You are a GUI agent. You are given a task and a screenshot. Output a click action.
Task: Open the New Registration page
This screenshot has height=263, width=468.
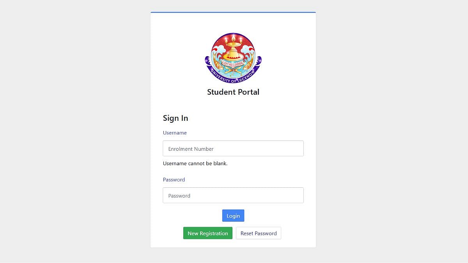tap(207, 233)
